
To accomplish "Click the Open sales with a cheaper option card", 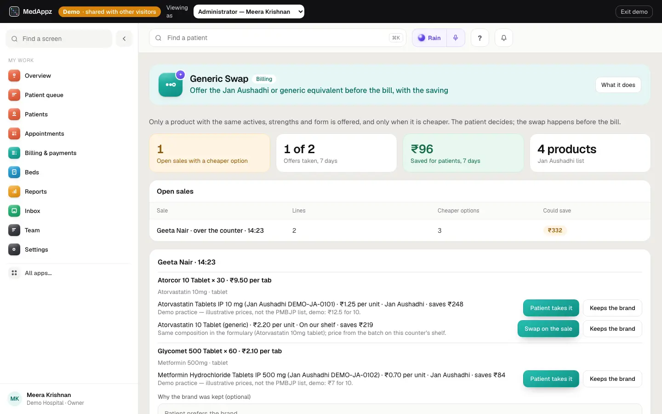I will [210, 153].
